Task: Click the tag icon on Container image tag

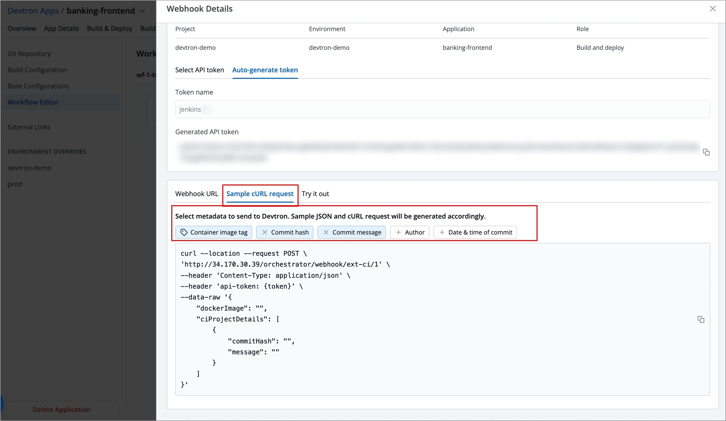Action: coord(184,232)
